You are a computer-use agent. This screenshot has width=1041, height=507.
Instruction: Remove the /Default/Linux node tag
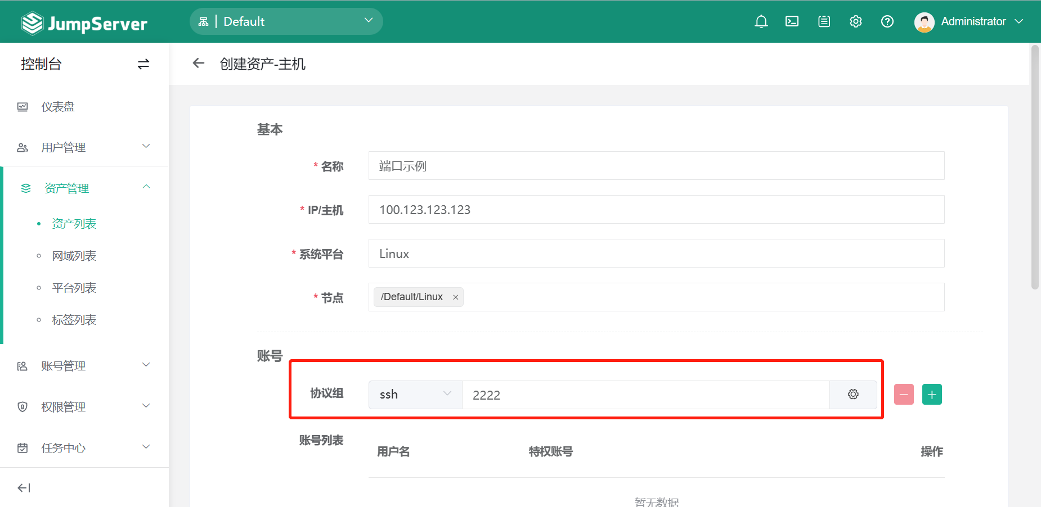(x=456, y=297)
